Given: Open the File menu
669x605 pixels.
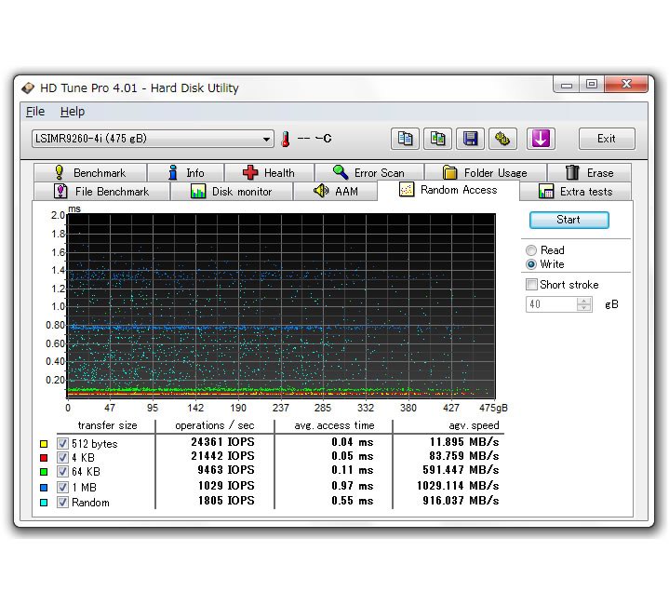Looking at the screenshot, I should click(35, 112).
